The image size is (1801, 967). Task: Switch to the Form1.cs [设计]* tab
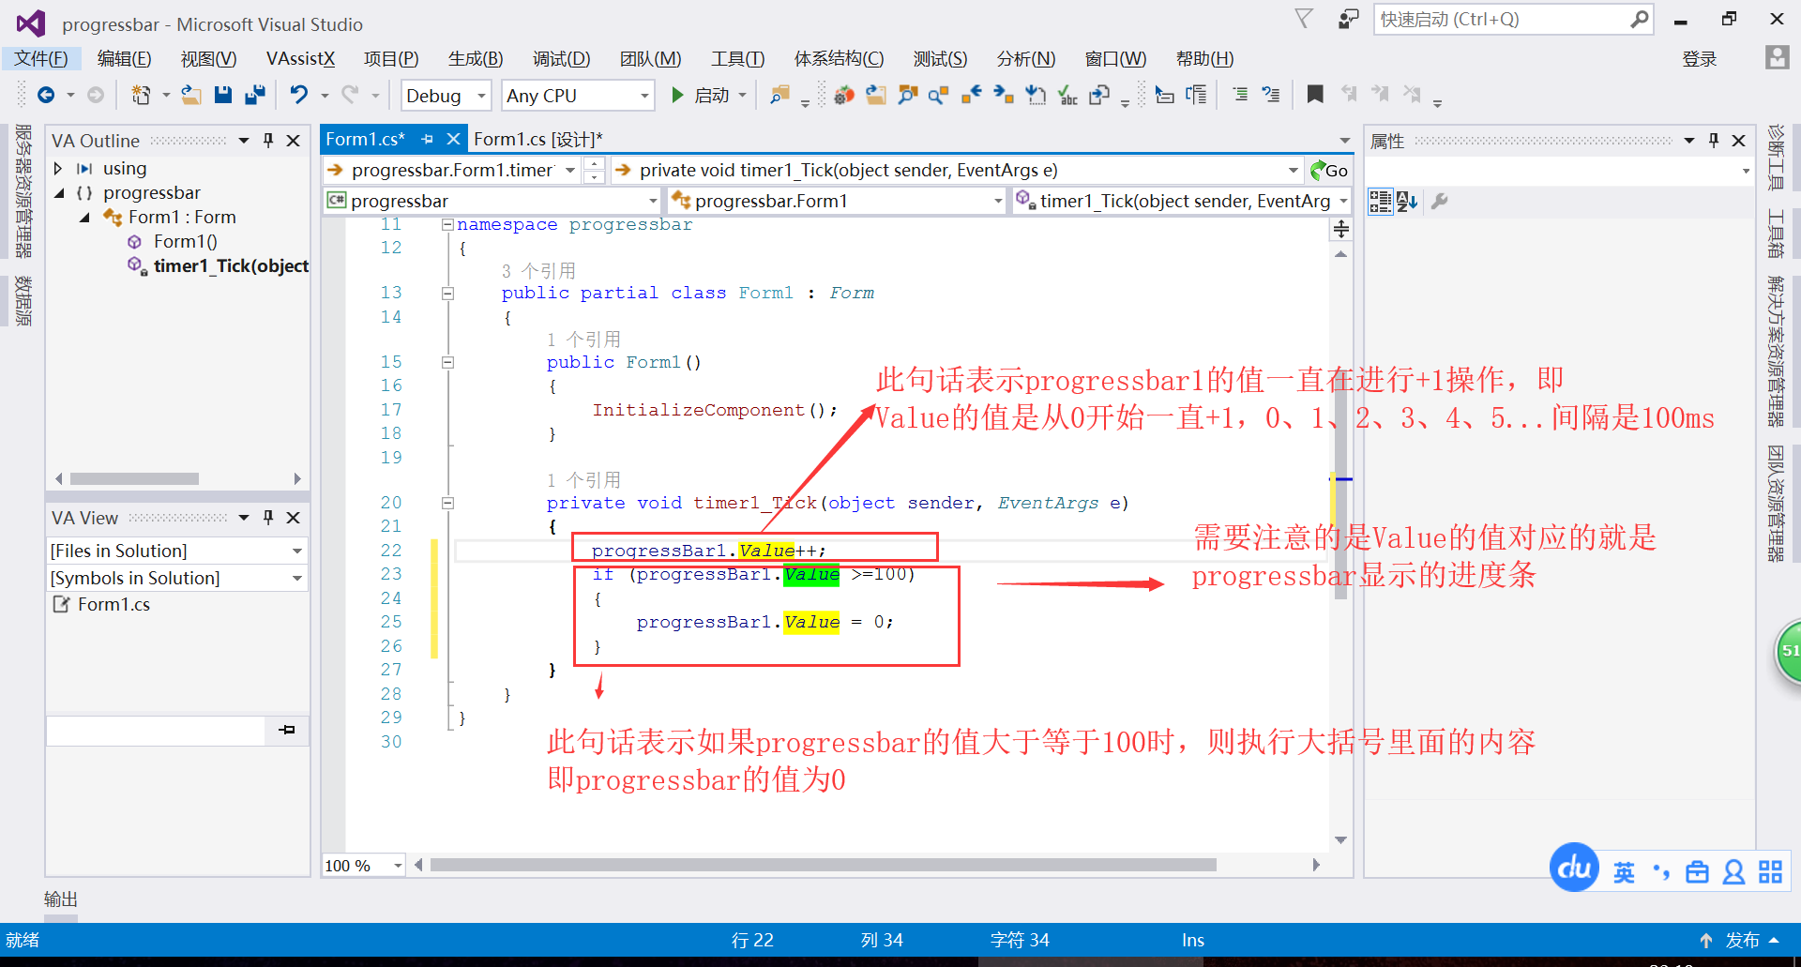(x=537, y=140)
